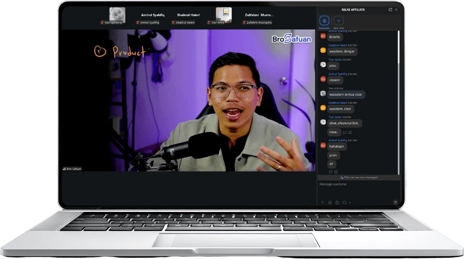Viewport: 464px width, 259px height.
Task: Add a reaction to the '4P' message
Action: tap(336, 172)
